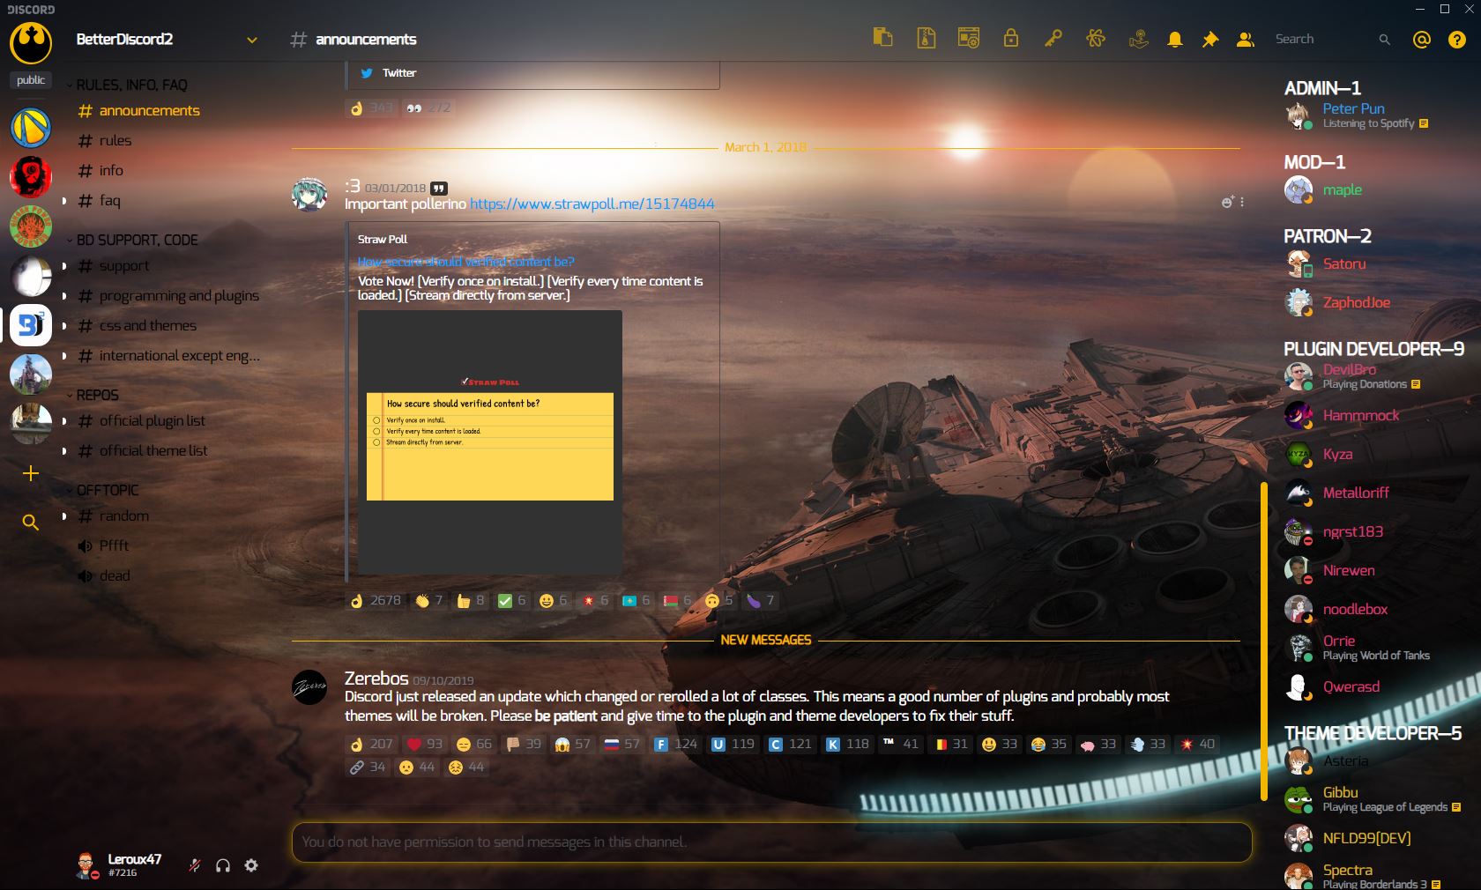
Task: Open the window-settings gear icon in header
Action: click(x=968, y=38)
